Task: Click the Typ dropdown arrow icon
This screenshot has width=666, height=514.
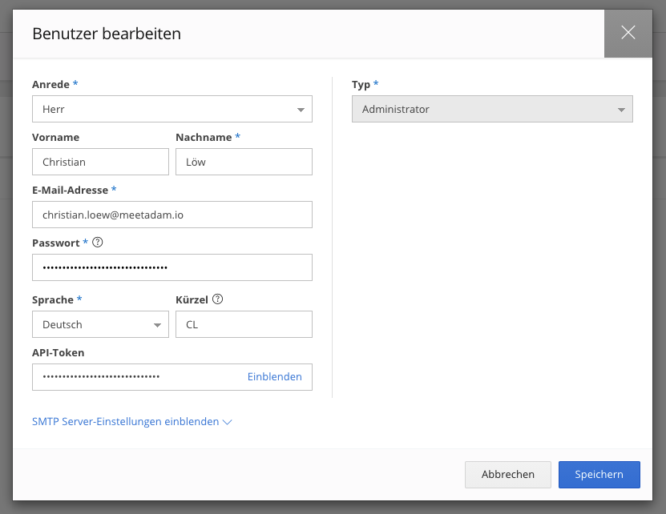Action: (621, 110)
